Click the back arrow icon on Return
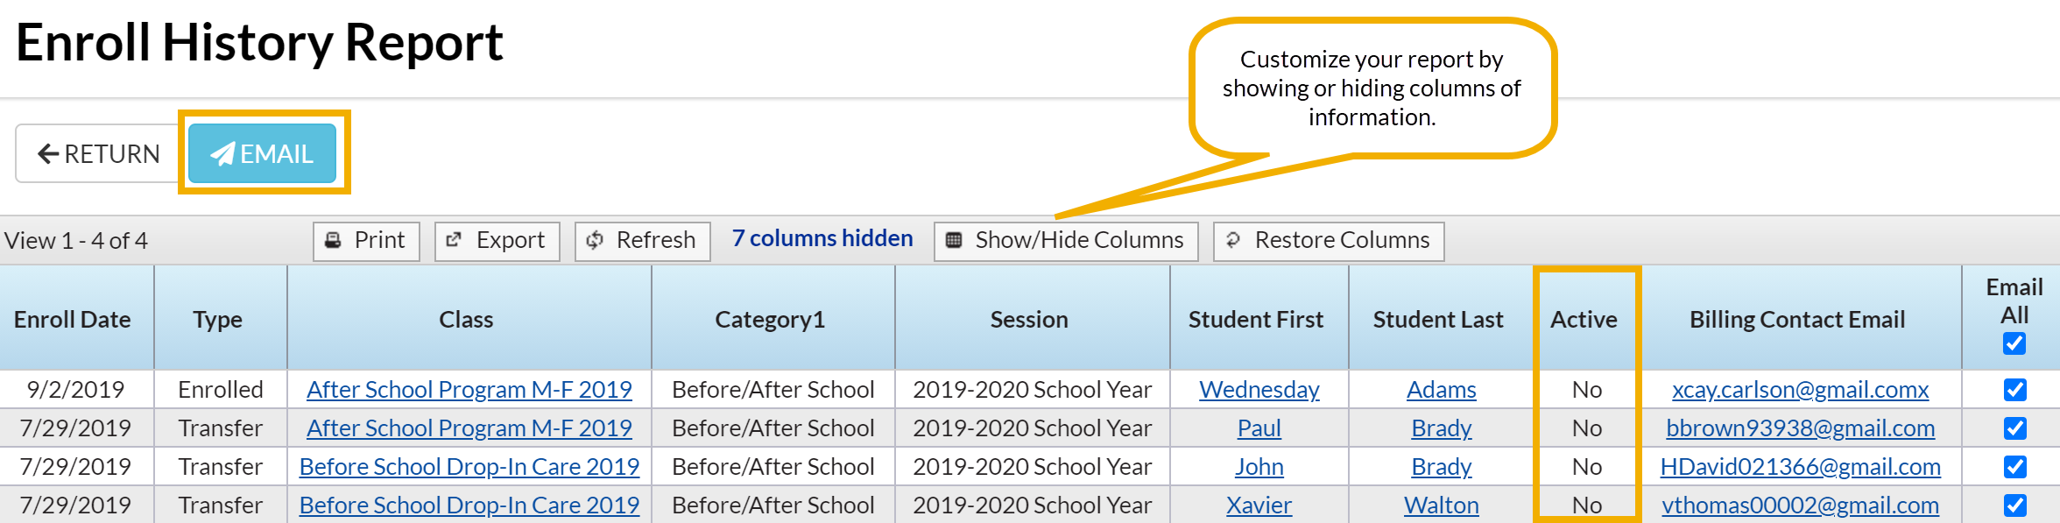Screen dimensions: 2060x523 coord(48,154)
